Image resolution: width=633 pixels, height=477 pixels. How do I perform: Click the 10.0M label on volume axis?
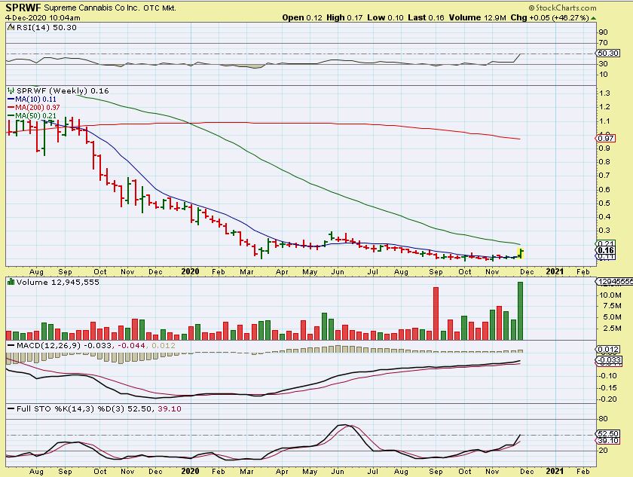pyautogui.click(x=610, y=295)
